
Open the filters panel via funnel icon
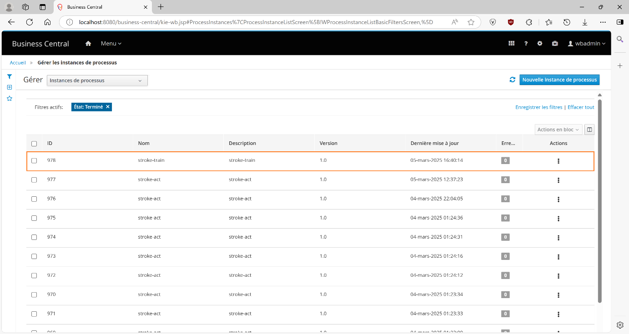[x=9, y=76]
